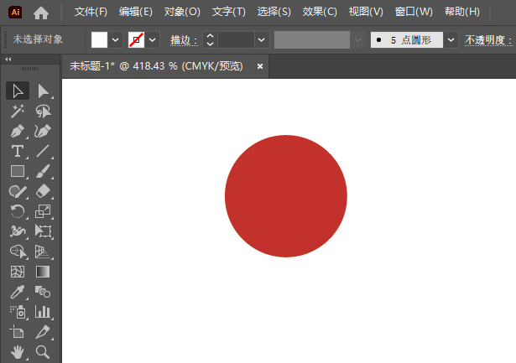Viewport: 516px width, 363px height.
Task: Open the 文件(F) menu
Action: 91,12
